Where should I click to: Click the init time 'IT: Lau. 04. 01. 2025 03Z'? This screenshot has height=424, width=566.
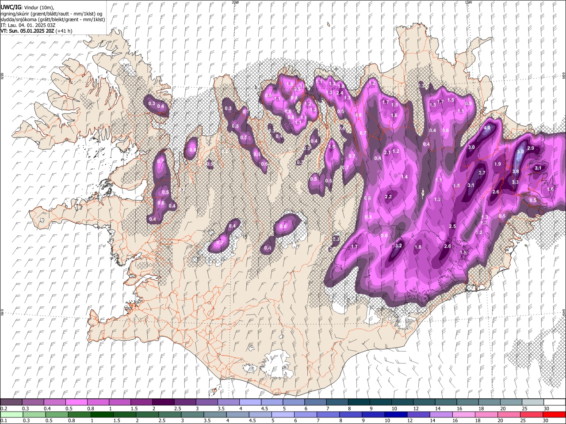pyautogui.click(x=28, y=25)
